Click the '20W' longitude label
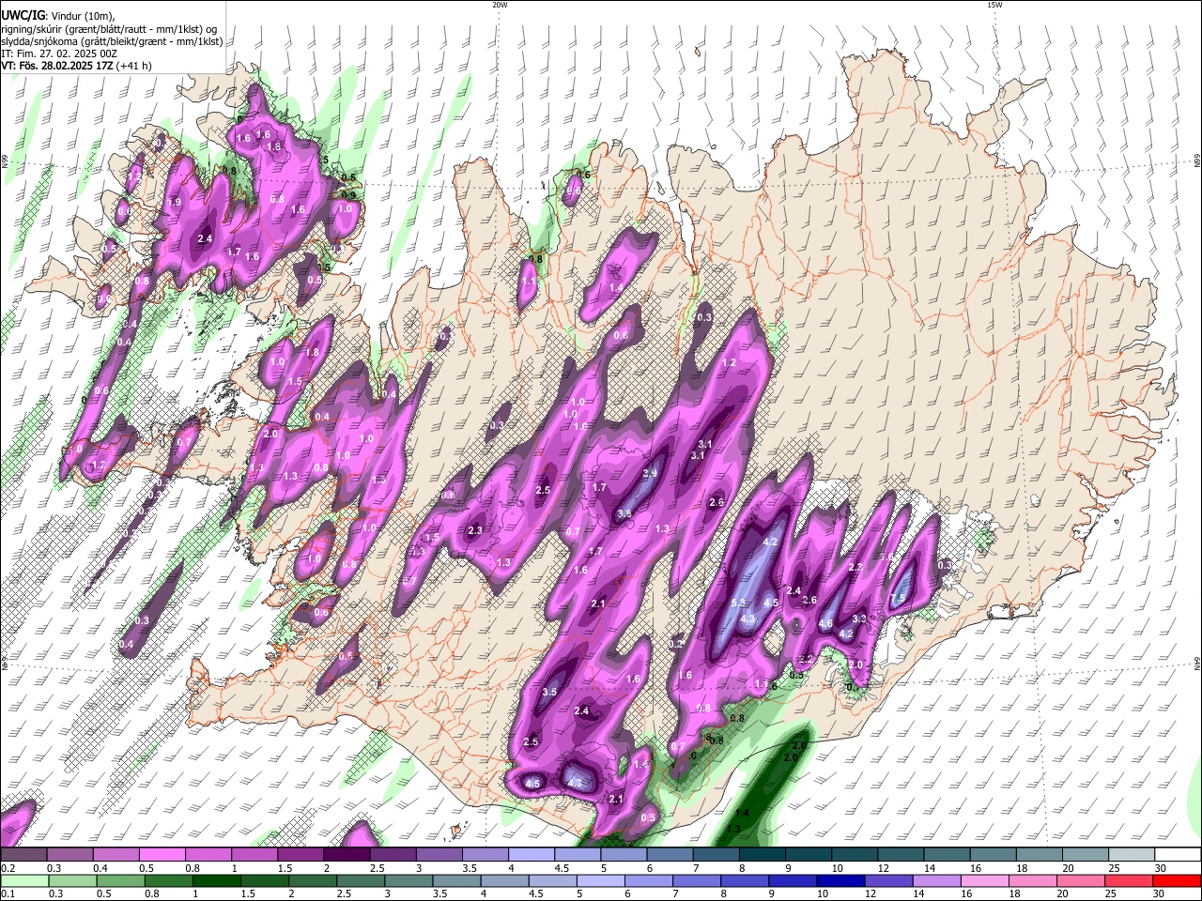 click(500, 5)
